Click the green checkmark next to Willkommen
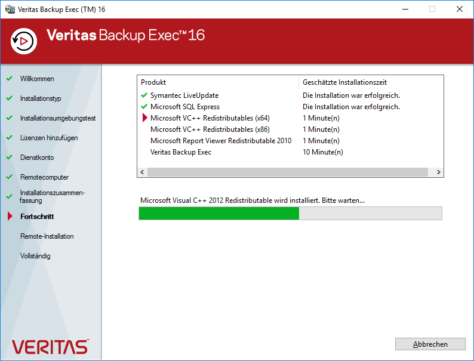 [x=10, y=79]
